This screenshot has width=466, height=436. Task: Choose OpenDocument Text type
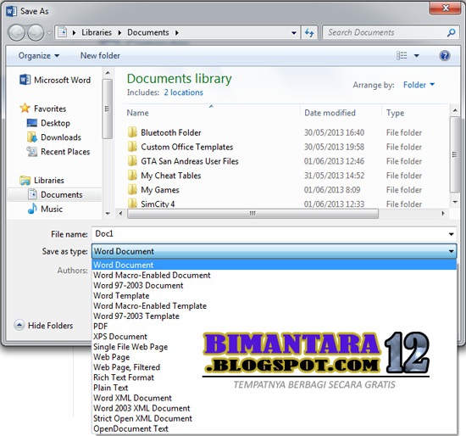click(274, 428)
